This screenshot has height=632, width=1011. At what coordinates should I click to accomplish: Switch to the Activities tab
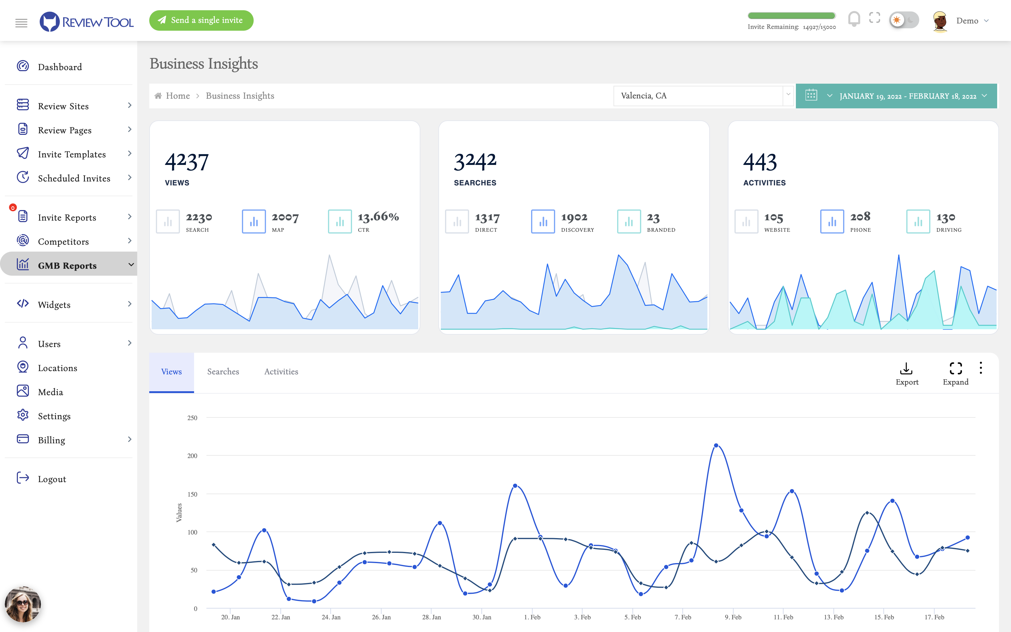pyautogui.click(x=281, y=372)
